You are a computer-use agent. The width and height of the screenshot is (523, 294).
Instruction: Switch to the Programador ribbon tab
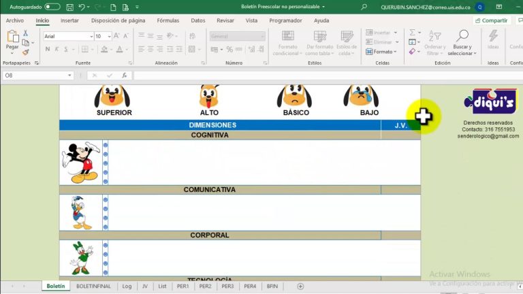[x=285, y=20]
